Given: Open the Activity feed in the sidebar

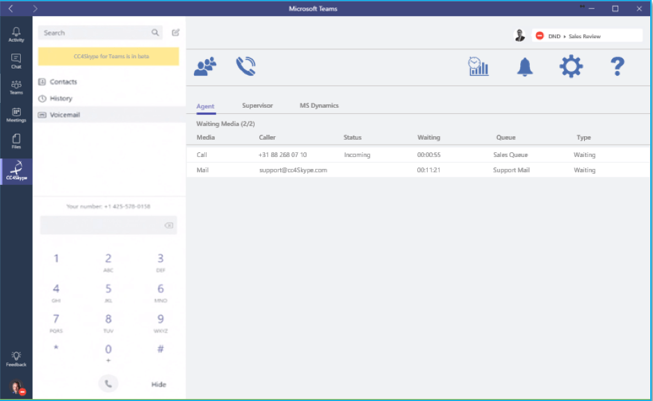Looking at the screenshot, I should tap(16, 35).
